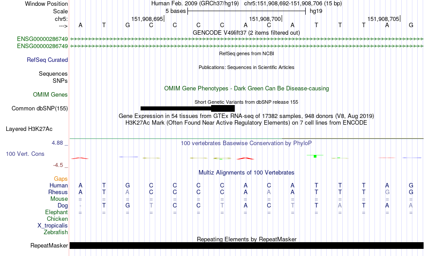Click the SNPs label in left column
The height and width of the screenshot is (256, 424).
click(60, 81)
